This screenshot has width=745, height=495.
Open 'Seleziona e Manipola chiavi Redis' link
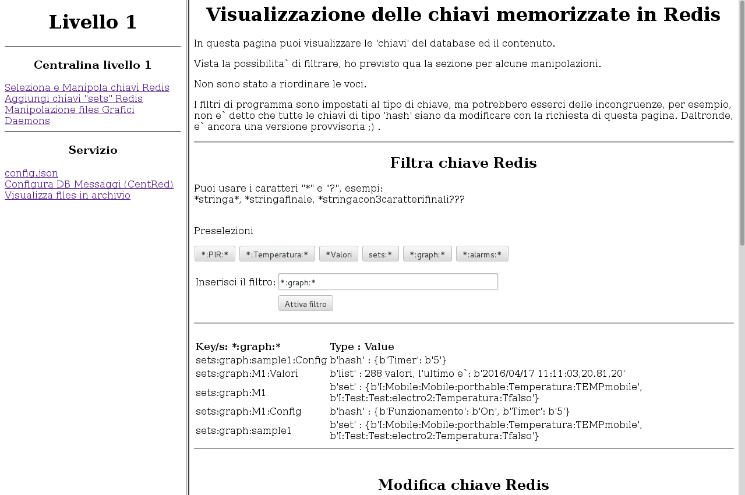click(87, 88)
